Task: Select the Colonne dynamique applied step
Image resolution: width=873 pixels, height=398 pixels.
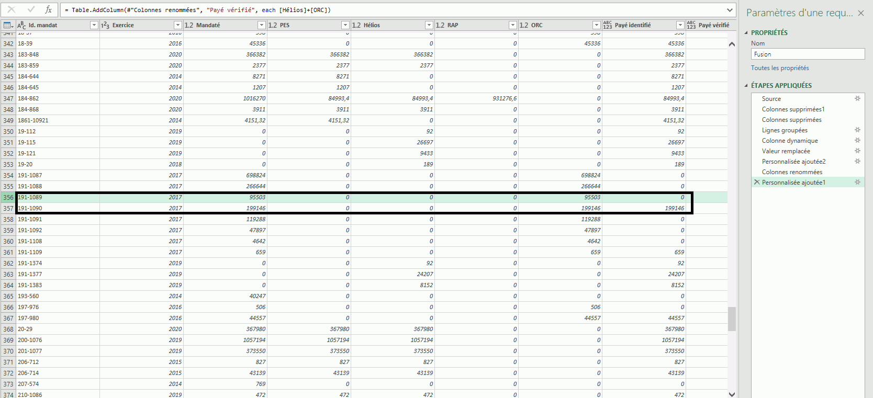Action: [790, 140]
